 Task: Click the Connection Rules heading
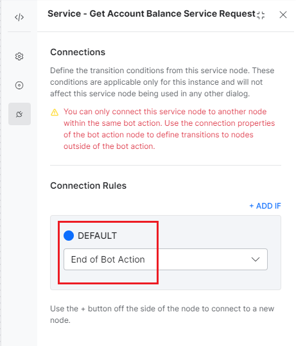point(89,186)
